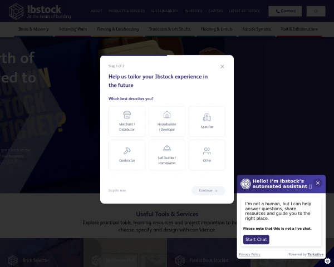Open the Talkative link in chat footer

tap(316, 254)
